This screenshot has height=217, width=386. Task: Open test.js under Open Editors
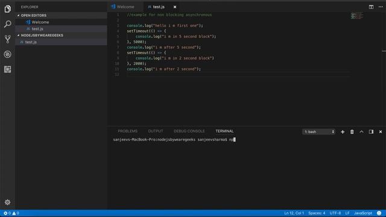coord(62,29)
